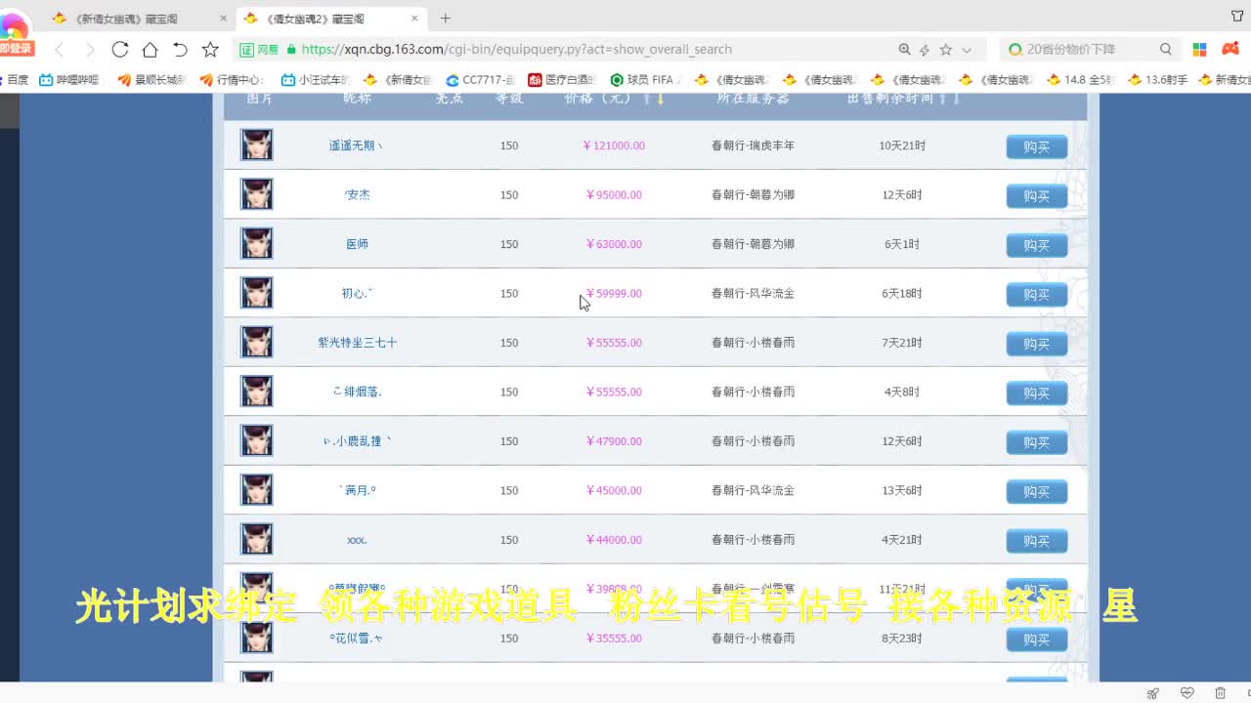Image resolution: width=1251 pixels, height=703 pixels.
Task: Switch to the 《倩女幽魂2》藏宝阁 tab
Action: [x=313, y=17]
